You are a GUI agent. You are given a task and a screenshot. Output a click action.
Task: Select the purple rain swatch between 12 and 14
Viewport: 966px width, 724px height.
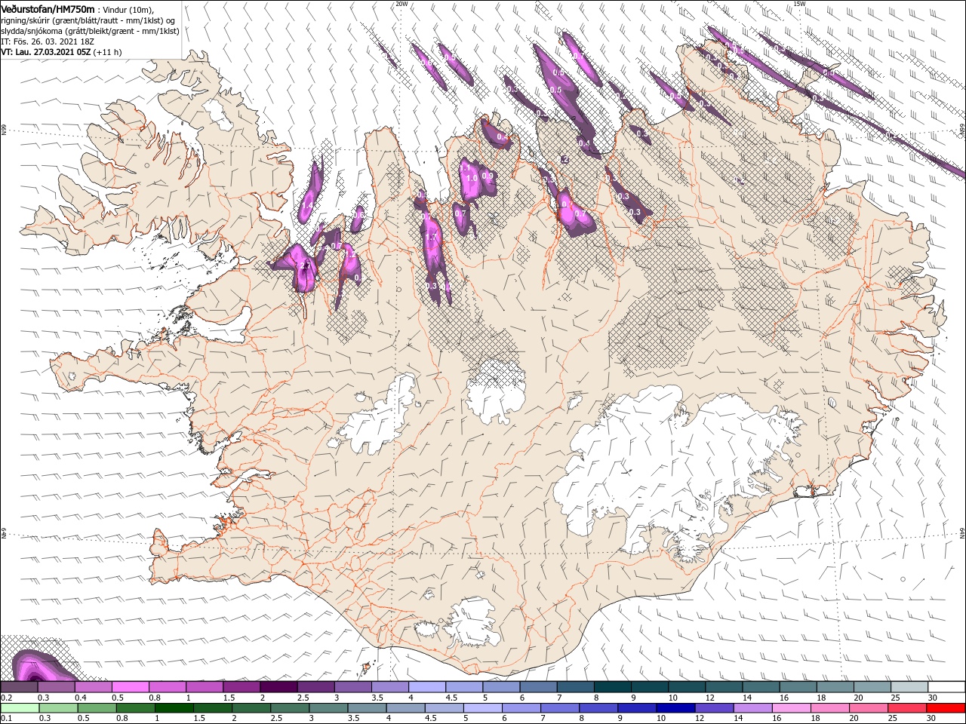click(712, 708)
